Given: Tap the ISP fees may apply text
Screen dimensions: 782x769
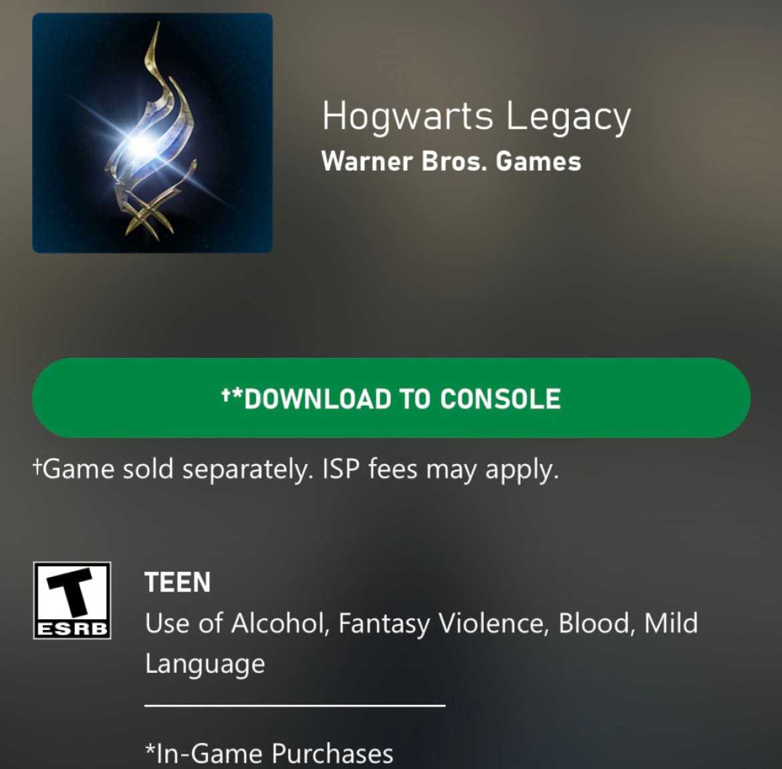Looking at the screenshot, I should pos(440,469).
